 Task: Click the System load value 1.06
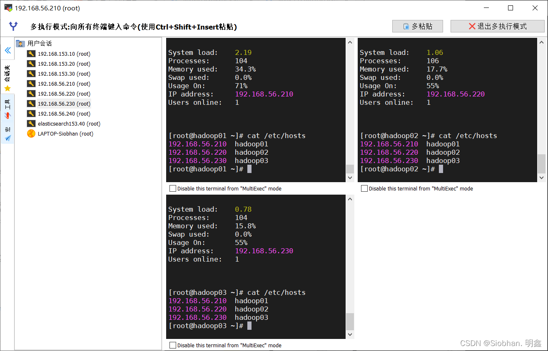tap(435, 52)
